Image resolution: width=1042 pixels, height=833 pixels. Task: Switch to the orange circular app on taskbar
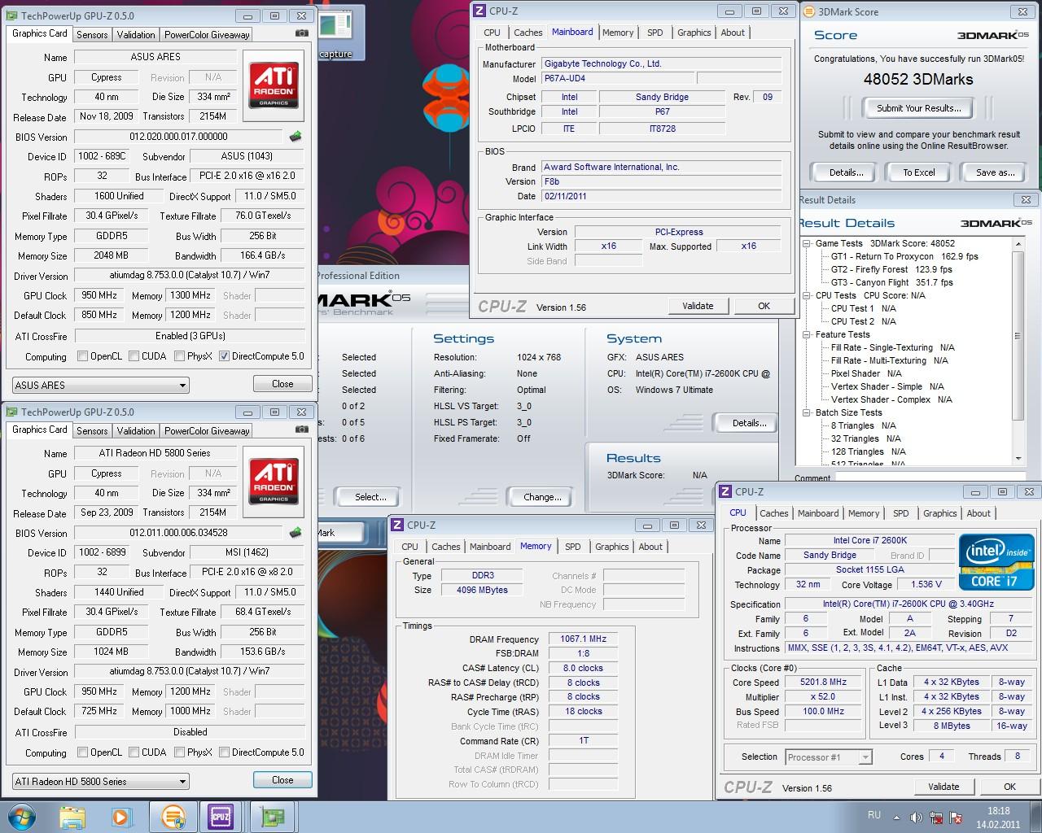coord(173,816)
